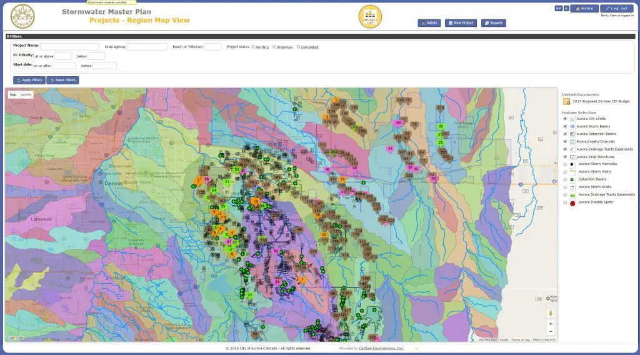Screen dimensions: 640x355
Task: Open the New Project page
Action: [461, 23]
